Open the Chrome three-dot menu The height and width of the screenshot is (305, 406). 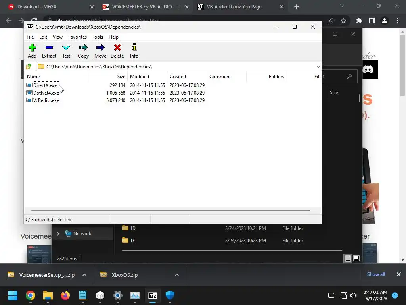(x=397, y=21)
